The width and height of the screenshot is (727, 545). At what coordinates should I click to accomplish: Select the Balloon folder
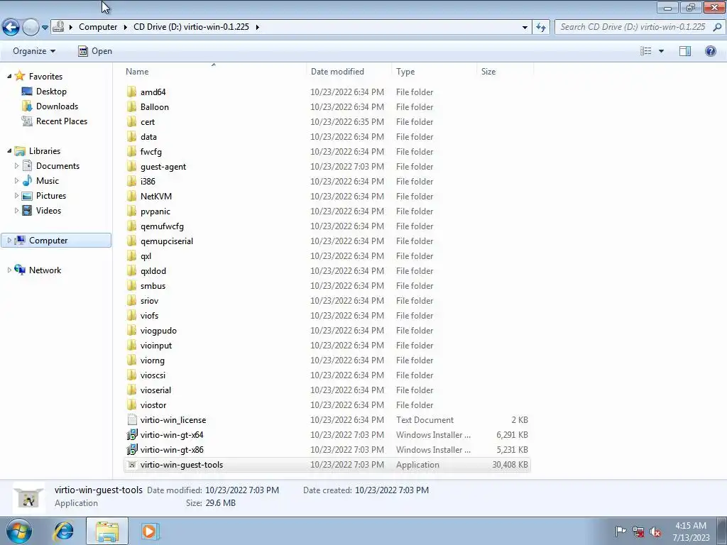coord(154,106)
